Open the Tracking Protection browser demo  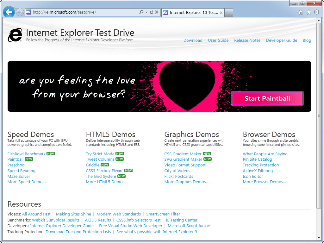point(260,165)
